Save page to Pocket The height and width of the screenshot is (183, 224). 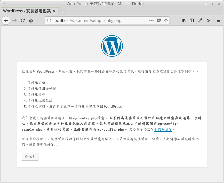(x=159, y=20)
